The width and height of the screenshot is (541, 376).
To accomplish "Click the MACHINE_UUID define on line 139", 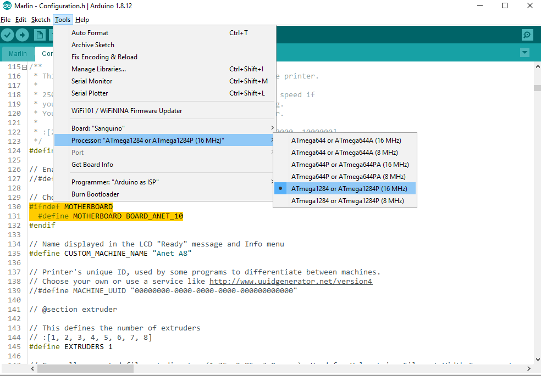I will coord(163,290).
